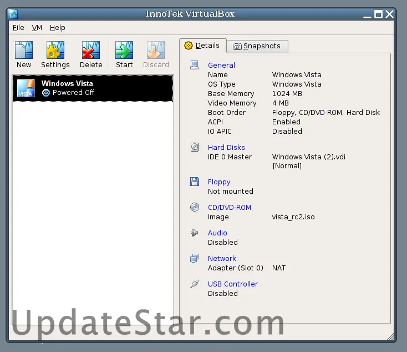Click the USB Controller plug icon
Screen dimensions: 407x352
pyautogui.click(x=195, y=284)
